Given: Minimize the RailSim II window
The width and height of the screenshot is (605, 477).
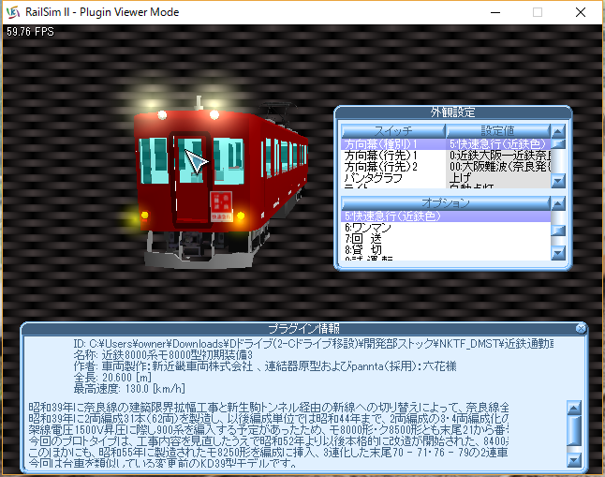Looking at the screenshot, I should [x=495, y=12].
